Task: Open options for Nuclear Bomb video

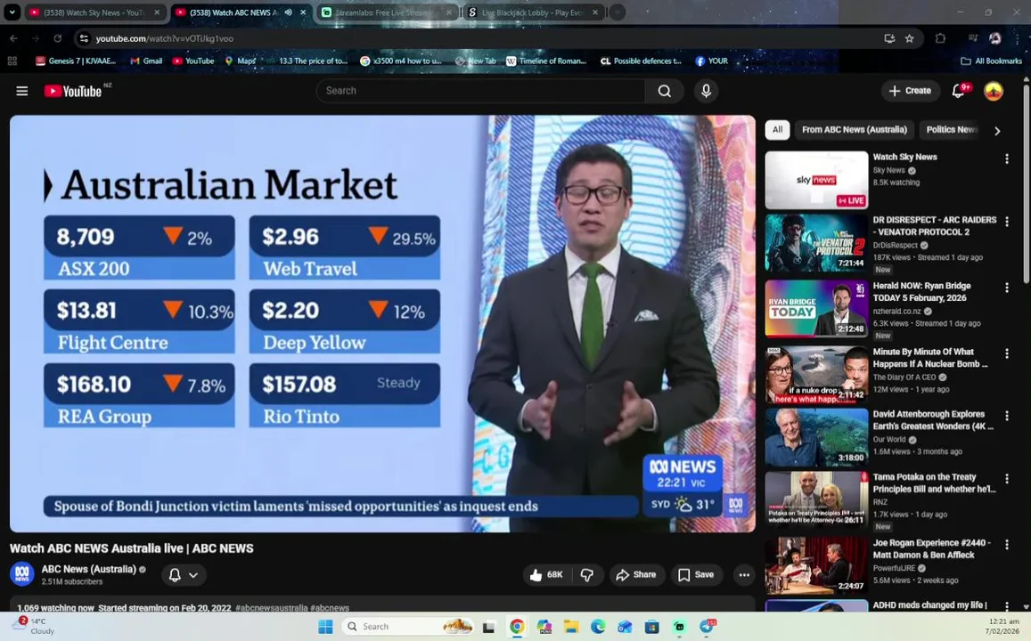Action: point(1006,353)
